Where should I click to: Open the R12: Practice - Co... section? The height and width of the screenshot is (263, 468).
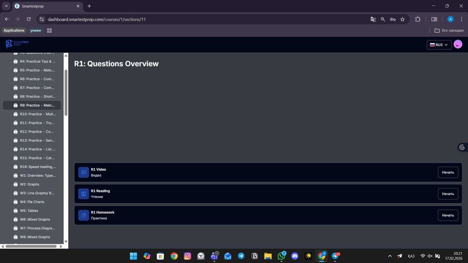[x=32, y=131]
